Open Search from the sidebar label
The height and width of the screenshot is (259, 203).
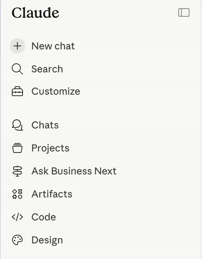pos(47,69)
